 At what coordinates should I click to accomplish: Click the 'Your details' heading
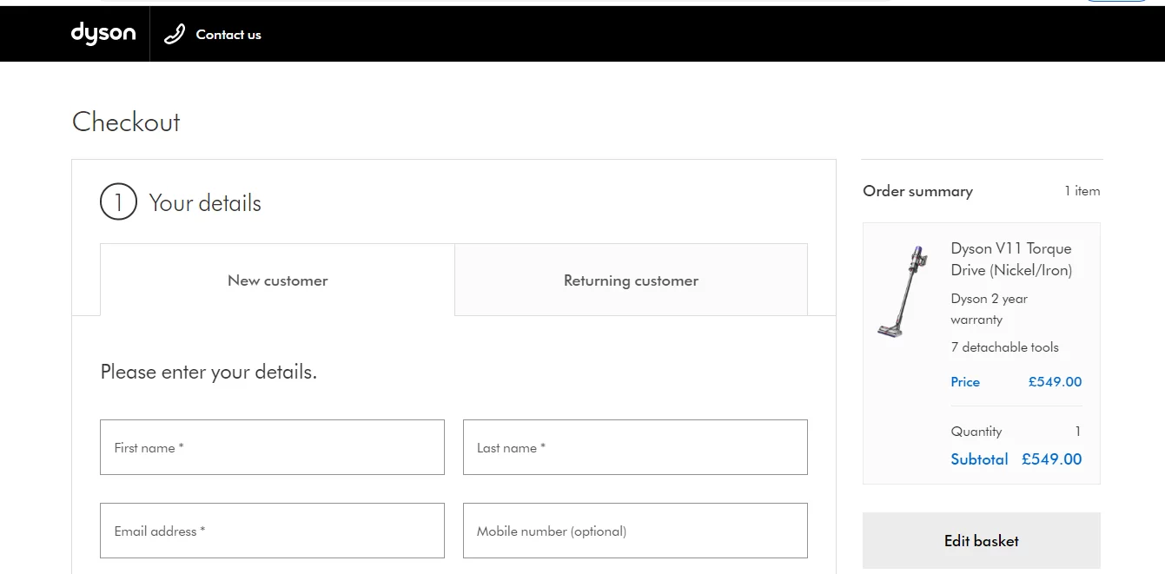(205, 203)
